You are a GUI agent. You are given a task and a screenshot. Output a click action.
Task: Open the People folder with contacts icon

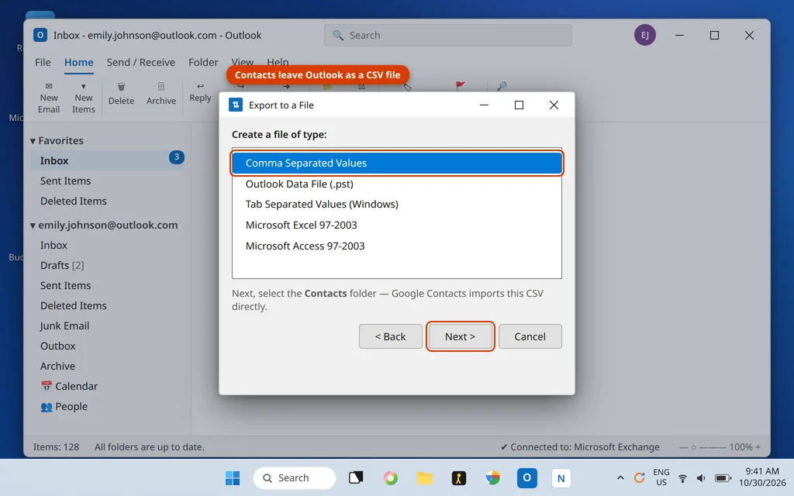[64, 406]
